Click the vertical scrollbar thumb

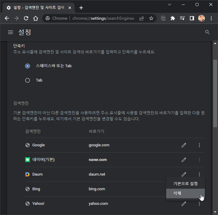coord(215,93)
